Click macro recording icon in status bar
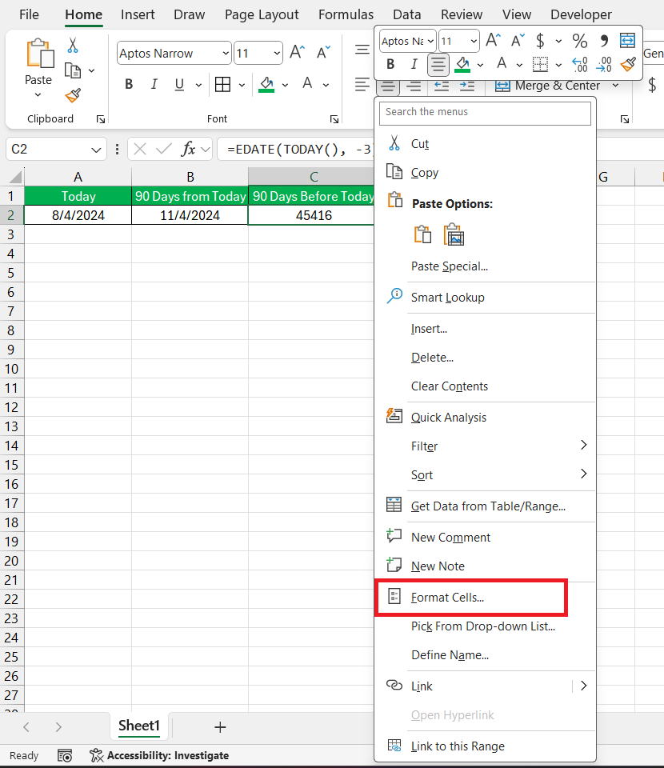664x768 pixels. [x=65, y=756]
